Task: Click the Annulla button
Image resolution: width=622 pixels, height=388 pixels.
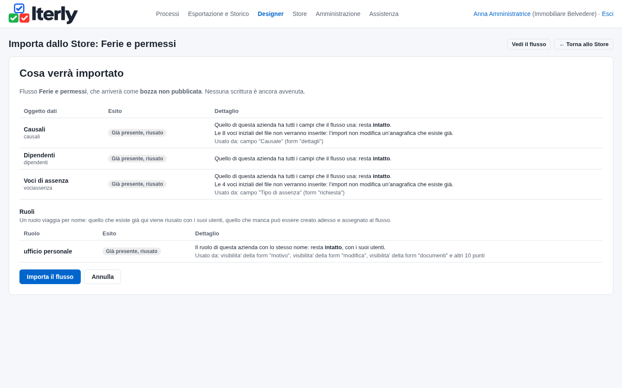Action: tap(103, 277)
